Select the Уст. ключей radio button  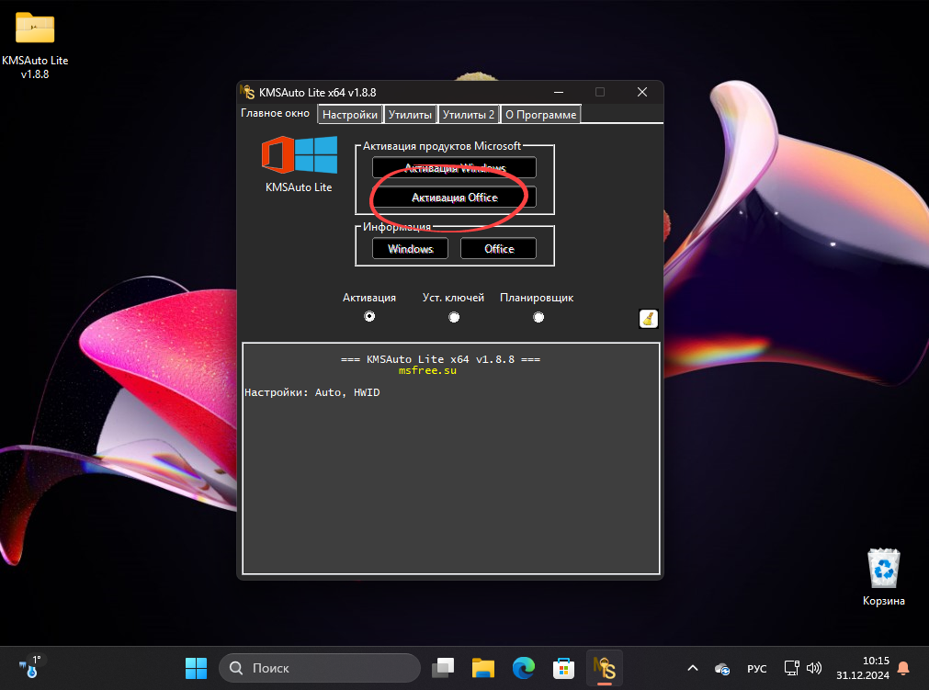click(x=454, y=316)
